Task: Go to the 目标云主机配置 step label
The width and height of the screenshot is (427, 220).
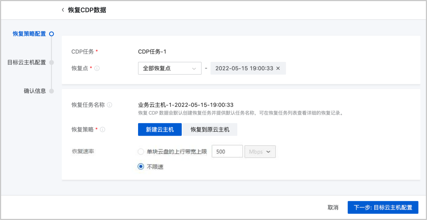Action: coord(27,62)
